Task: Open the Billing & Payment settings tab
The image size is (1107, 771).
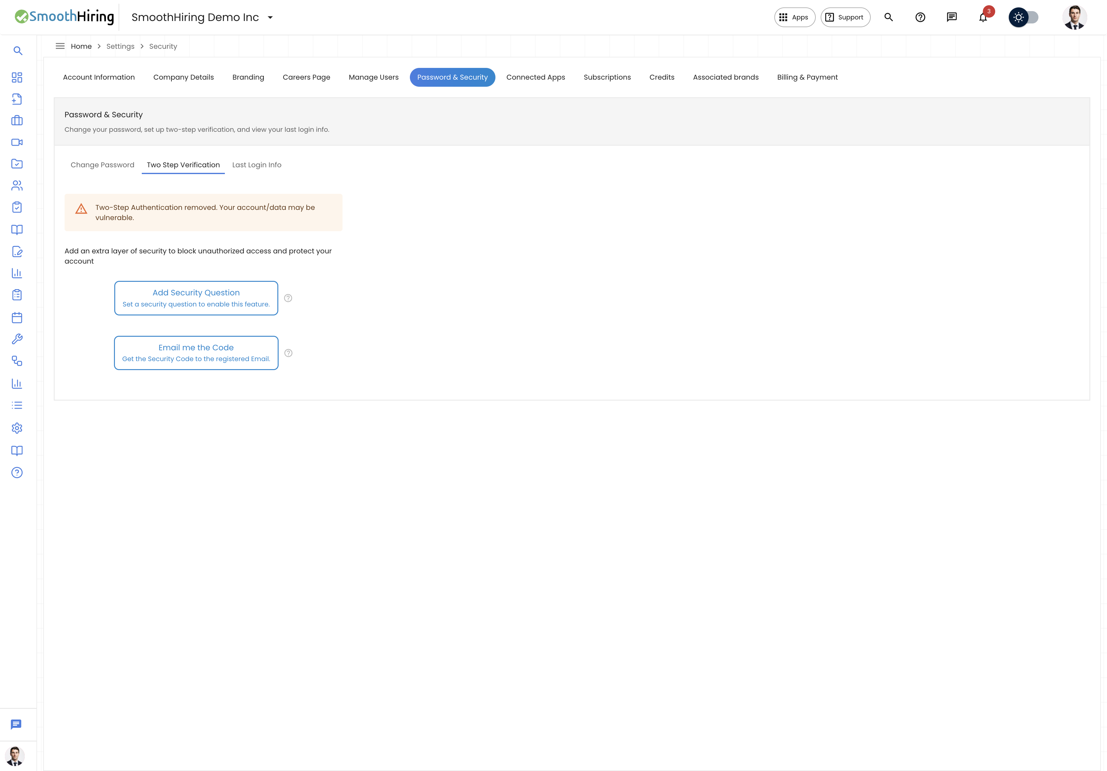Action: pos(807,77)
